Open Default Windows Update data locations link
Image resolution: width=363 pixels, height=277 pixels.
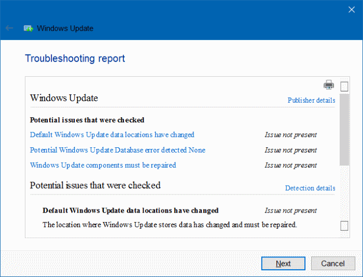[112, 135]
